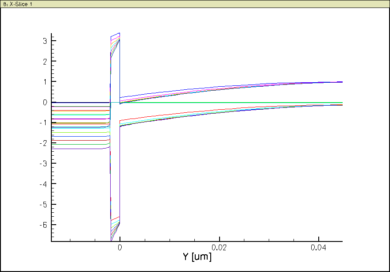Click the 'Y [um]' axis title
The height and width of the screenshot is (272, 390).
[x=197, y=257]
